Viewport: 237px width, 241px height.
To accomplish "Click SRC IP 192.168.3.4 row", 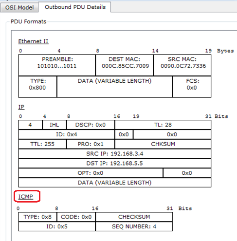I will coord(115,154).
